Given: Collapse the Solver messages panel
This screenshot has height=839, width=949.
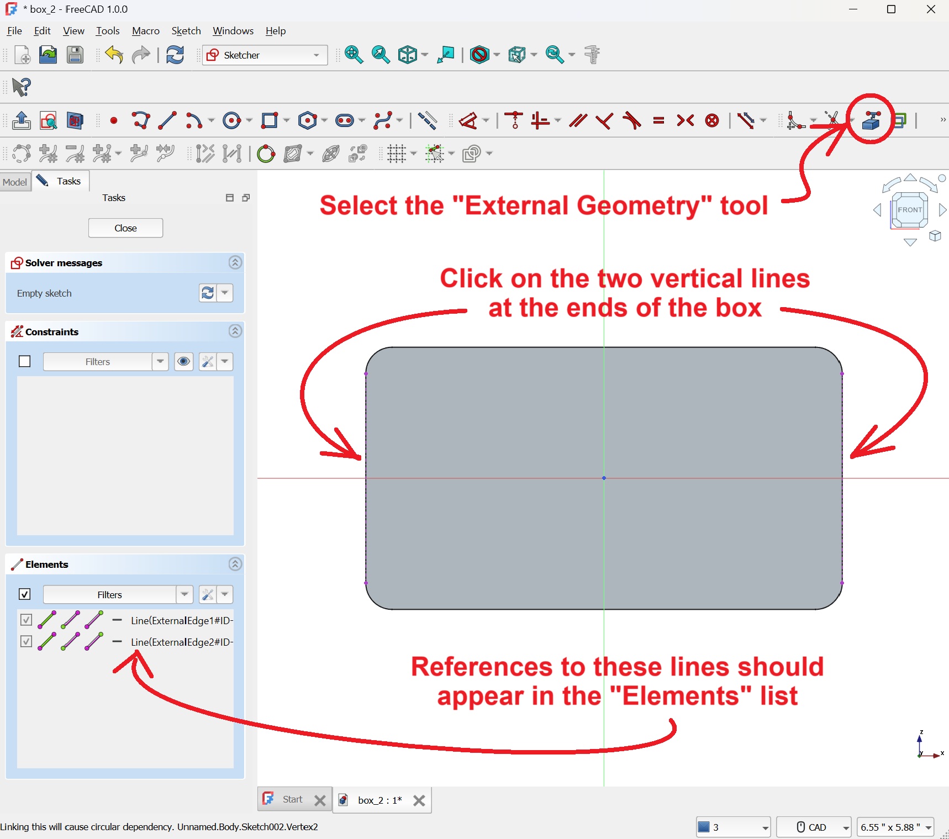Looking at the screenshot, I should [235, 263].
